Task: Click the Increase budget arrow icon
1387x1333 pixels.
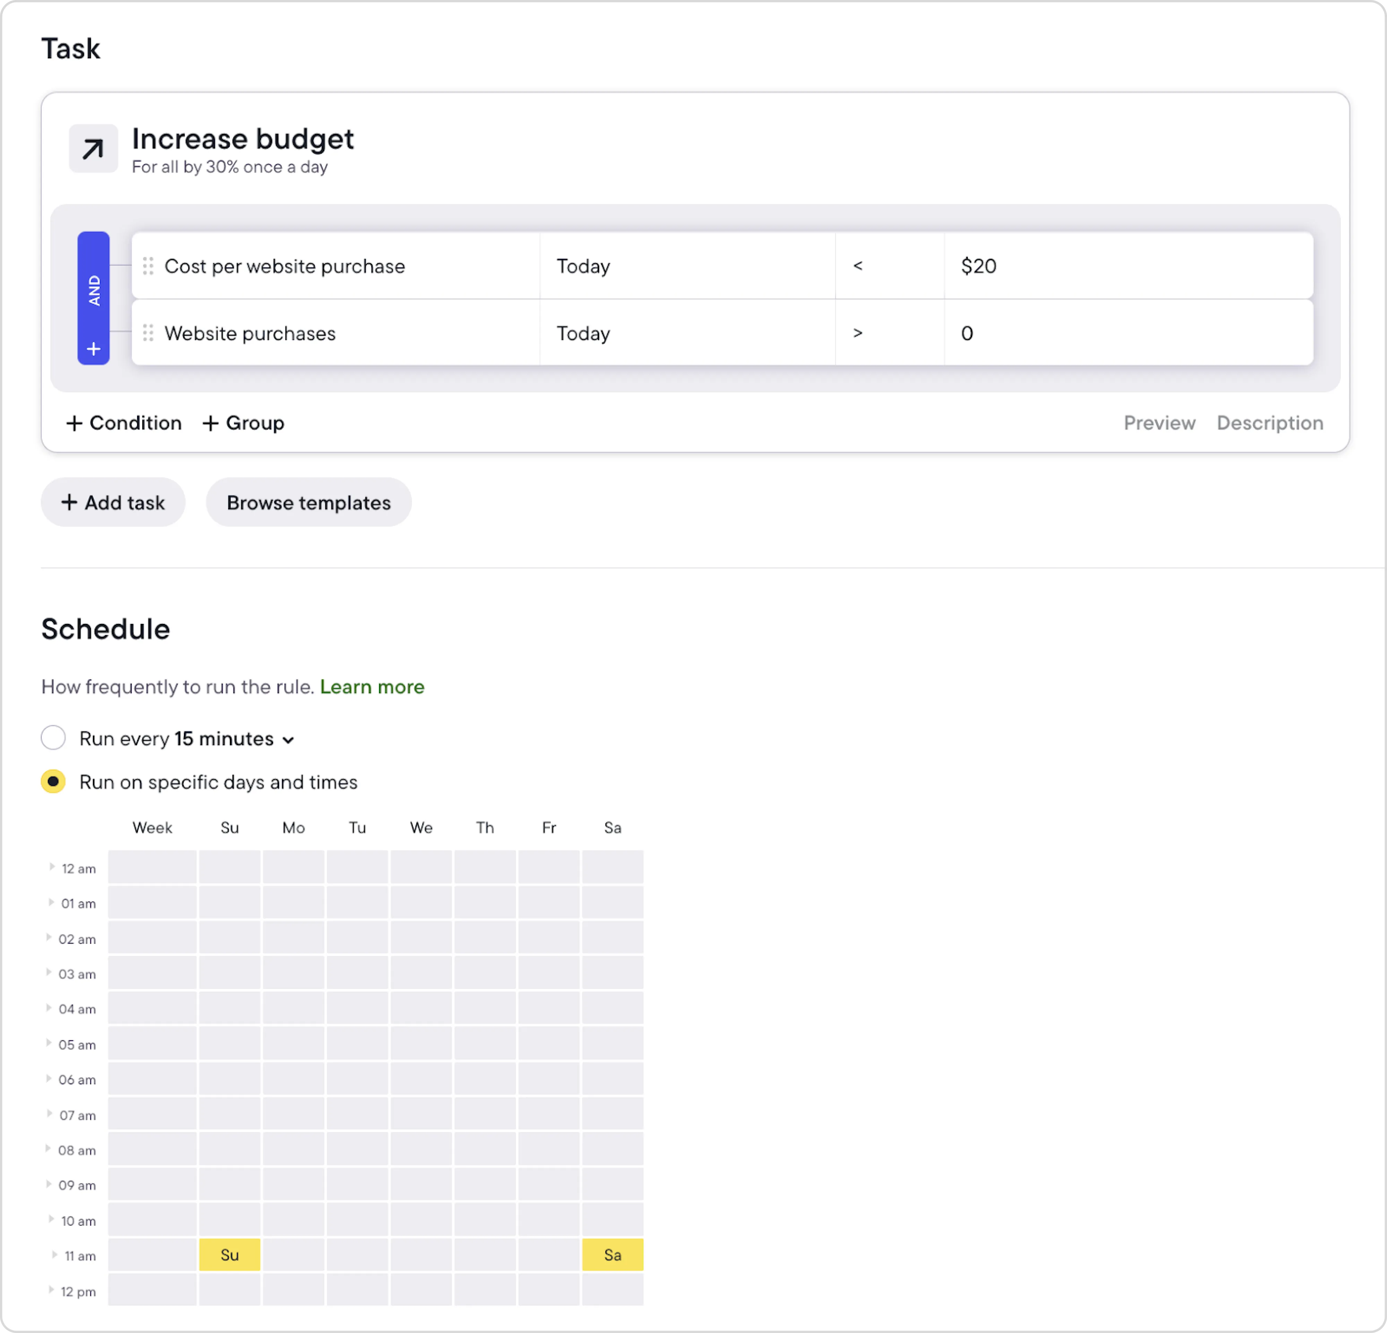Action: [x=93, y=148]
